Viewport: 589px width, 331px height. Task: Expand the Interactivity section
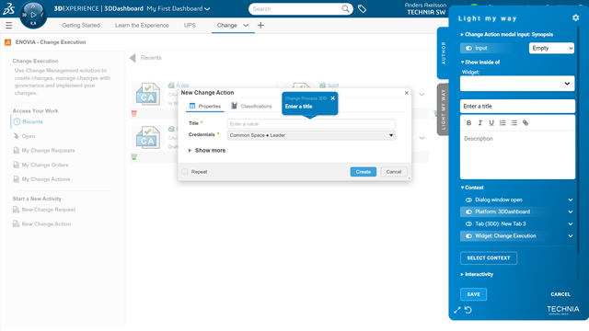coord(477,274)
